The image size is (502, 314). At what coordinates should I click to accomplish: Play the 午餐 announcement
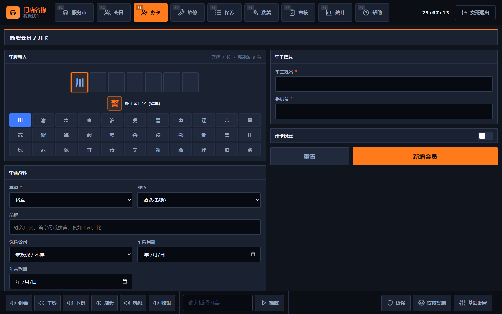47,303
